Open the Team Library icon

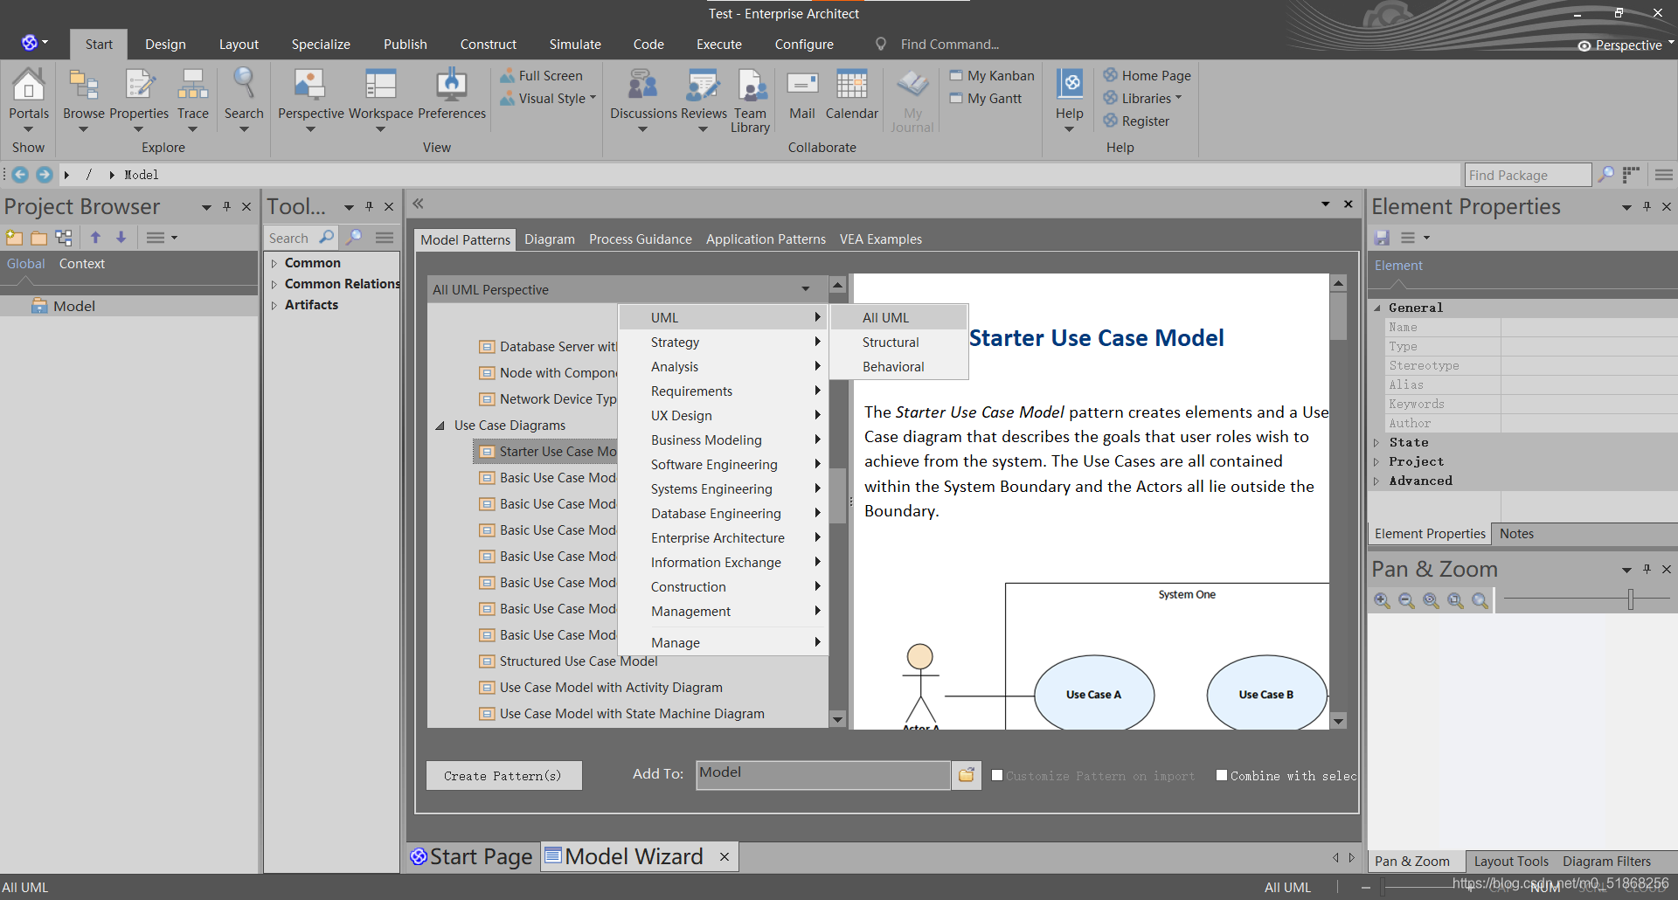tap(751, 100)
